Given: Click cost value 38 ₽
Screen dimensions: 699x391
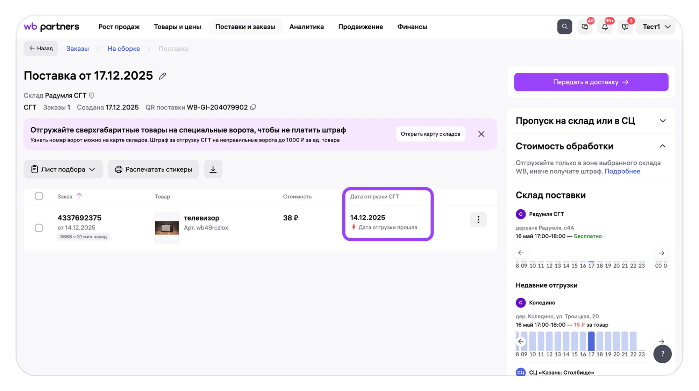Looking at the screenshot, I should 291,218.
